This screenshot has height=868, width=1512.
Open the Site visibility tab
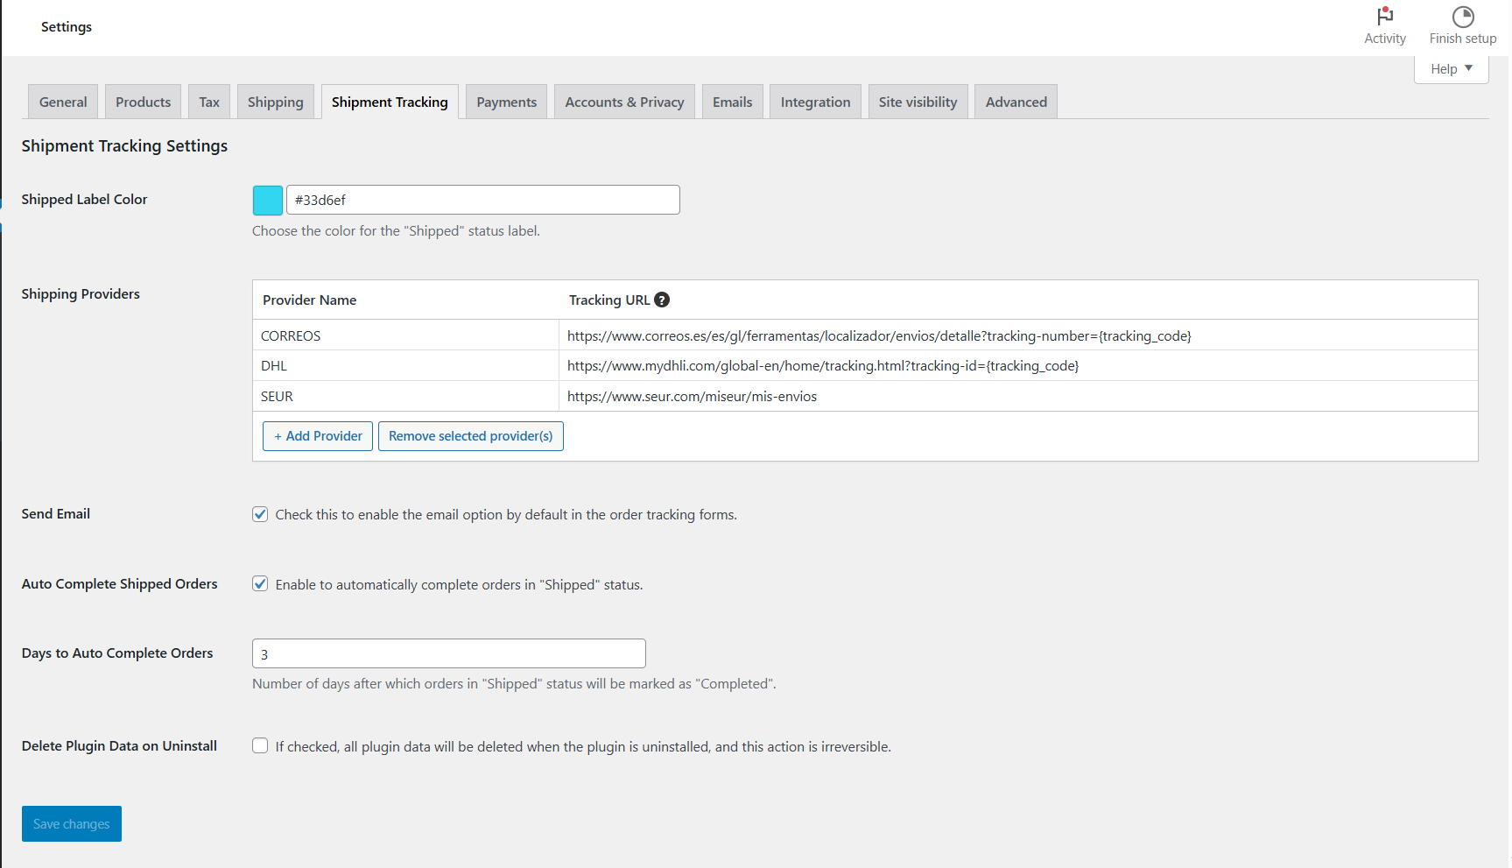tap(918, 102)
